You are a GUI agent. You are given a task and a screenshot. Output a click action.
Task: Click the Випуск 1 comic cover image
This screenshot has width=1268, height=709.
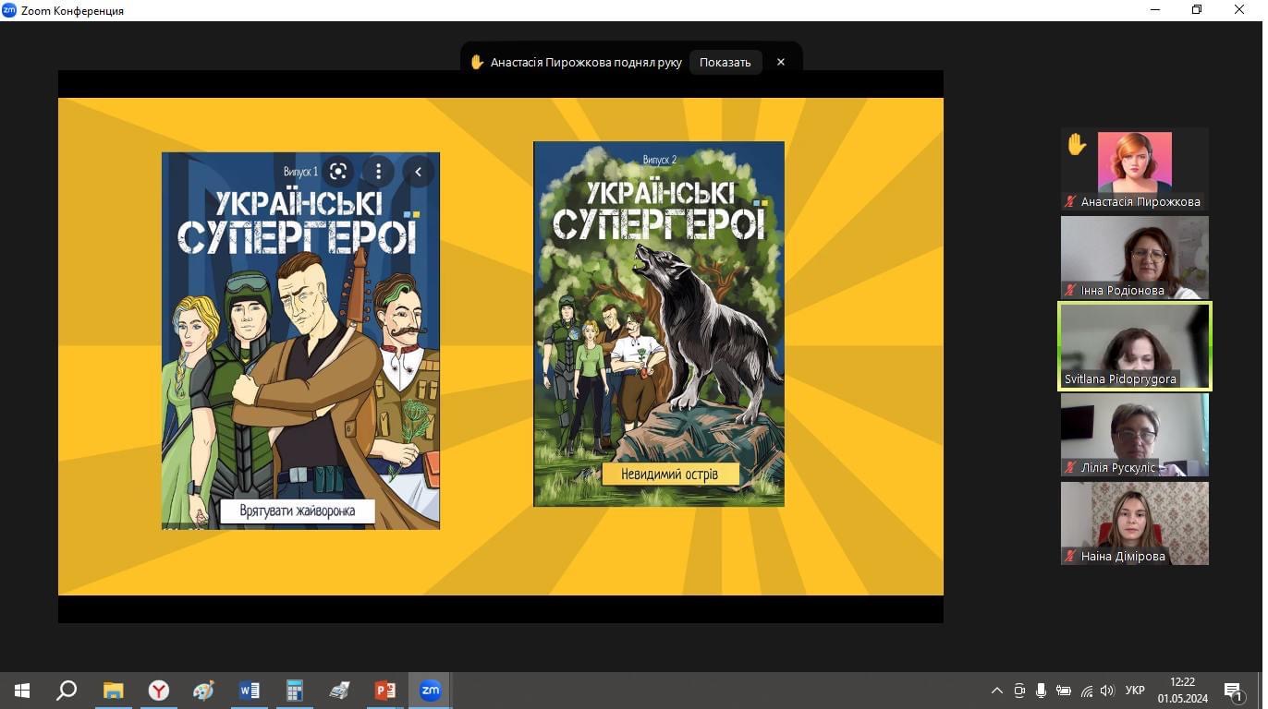pyautogui.click(x=300, y=341)
